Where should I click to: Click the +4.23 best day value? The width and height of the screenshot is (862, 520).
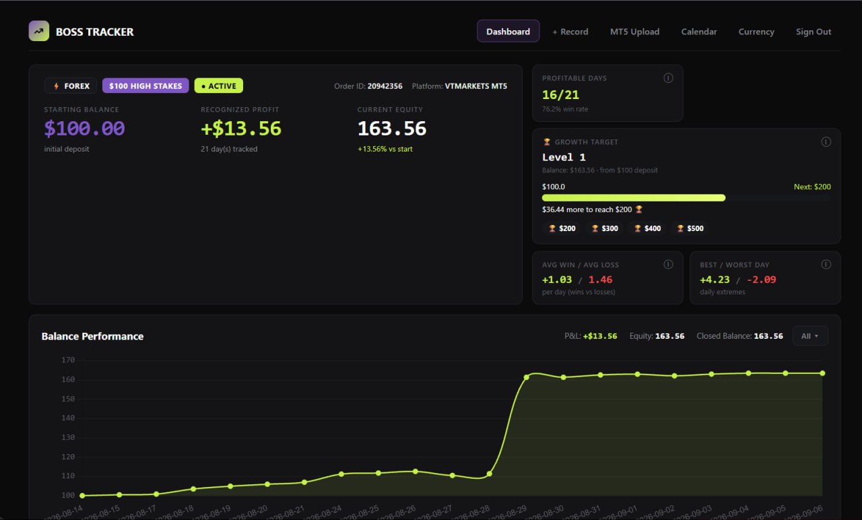pyautogui.click(x=715, y=280)
